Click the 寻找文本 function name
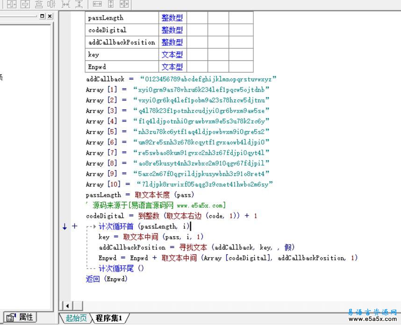 tap(193, 247)
